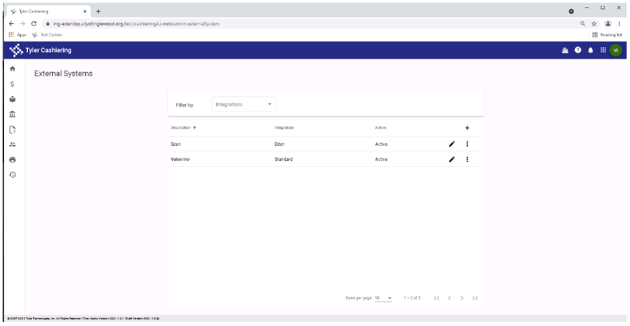Click the Active status in Eden row
This screenshot has height=326, width=630.
pyautogui.click(x=381, y=144)
